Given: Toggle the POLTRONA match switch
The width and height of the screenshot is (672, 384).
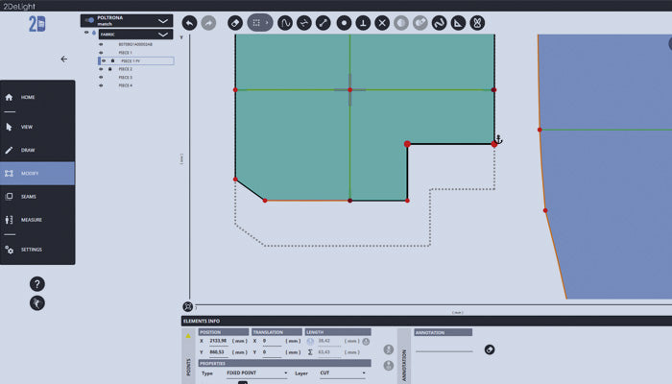Looking at the screenshot, I should coord(89,19).
